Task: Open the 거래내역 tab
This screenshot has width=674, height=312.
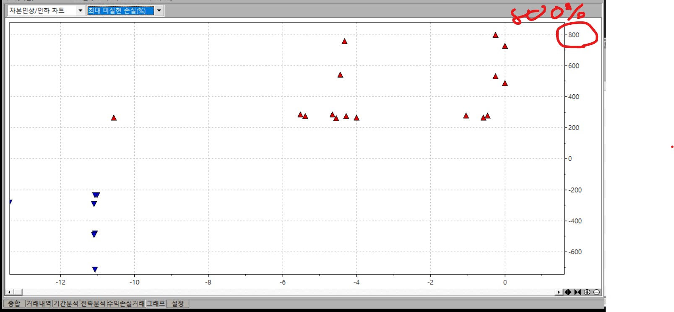Action: [39, 303]
